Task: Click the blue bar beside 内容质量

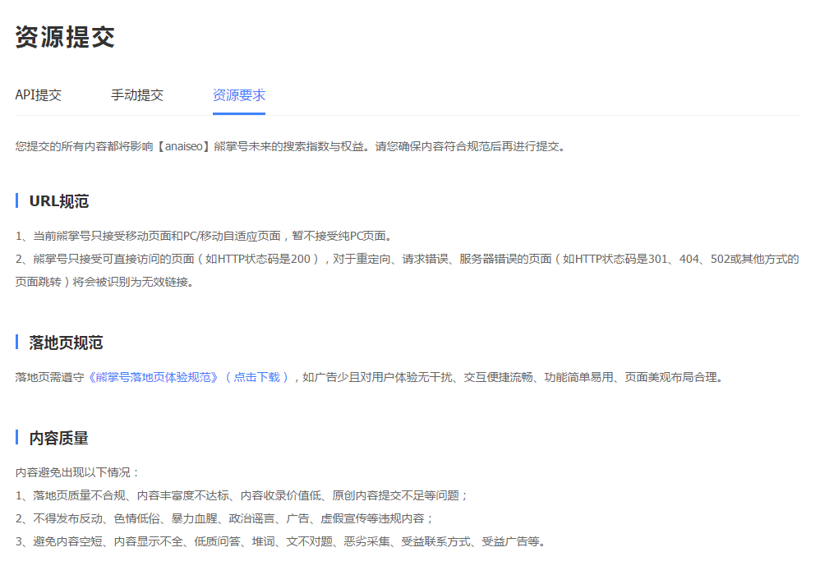Action: [x=16, y=438]
